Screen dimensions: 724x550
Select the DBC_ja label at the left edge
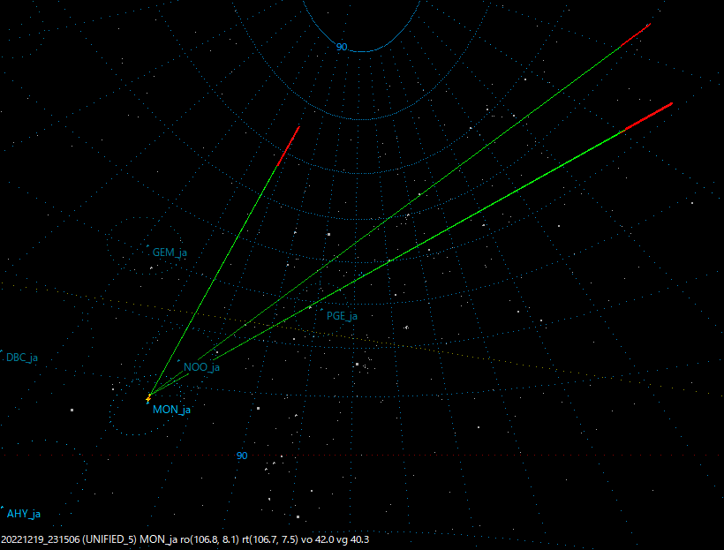click(21, 358)
